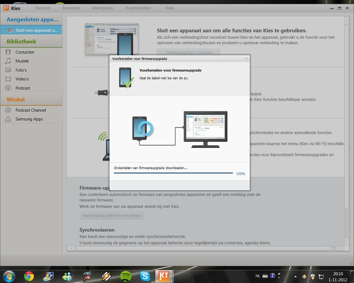This screenshot has width=354, height=283.
Task: Click the Podcast icon under Bibliotheek
Action: 8,88
